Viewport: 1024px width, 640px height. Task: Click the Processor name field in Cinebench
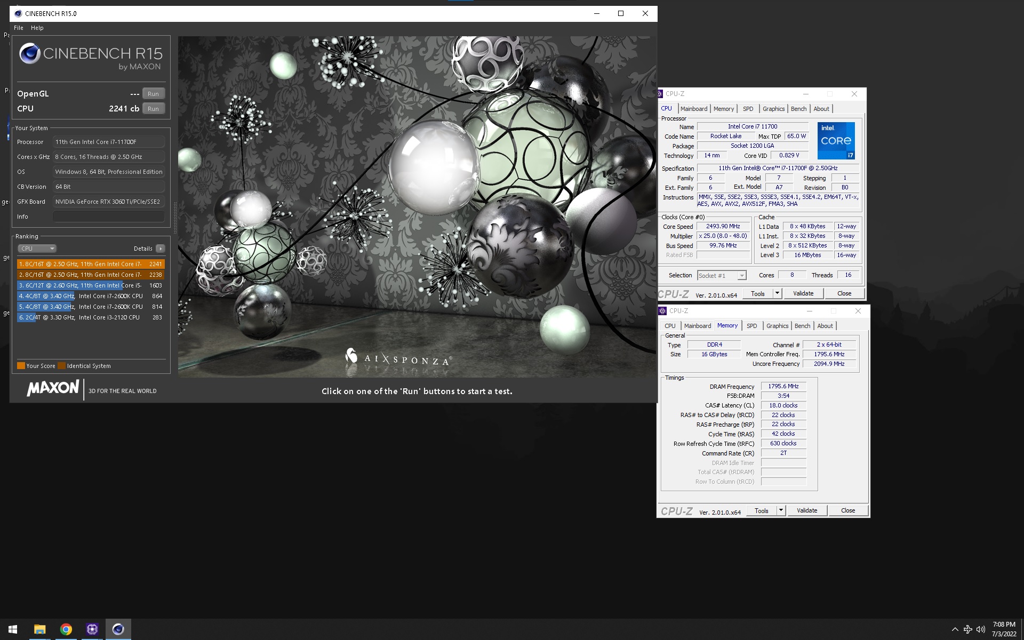click(109, 142)
